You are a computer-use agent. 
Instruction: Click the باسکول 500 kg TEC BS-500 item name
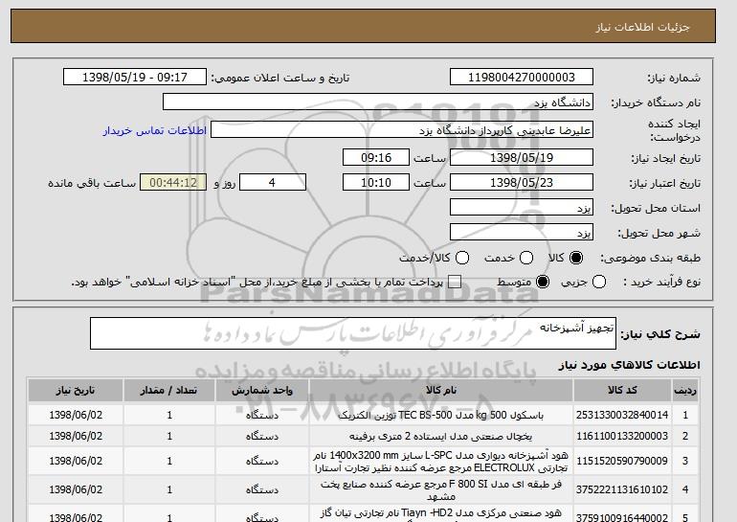tap(441, 416)
